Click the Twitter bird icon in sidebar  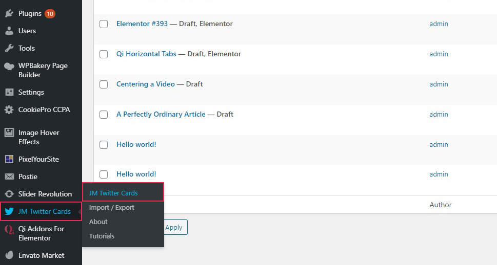[9, 211]
